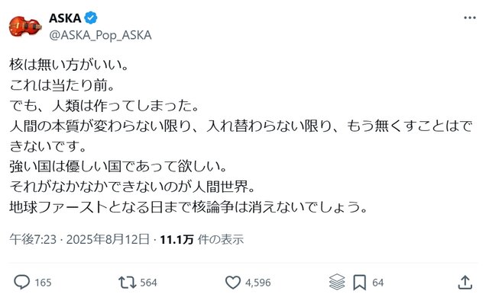
Task: Click the 165 replies count
Action: (43, 283)
